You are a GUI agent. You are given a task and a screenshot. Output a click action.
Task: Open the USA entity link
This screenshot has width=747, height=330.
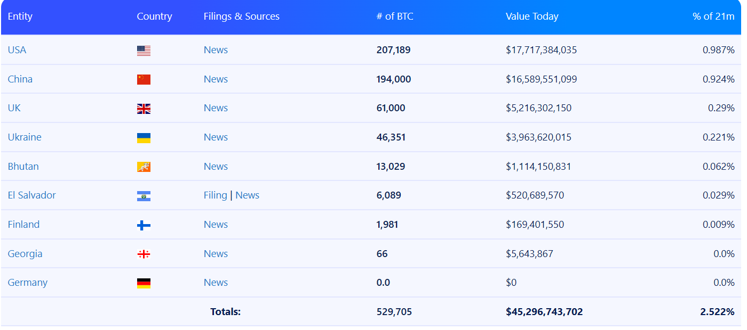tap(17, 50)
